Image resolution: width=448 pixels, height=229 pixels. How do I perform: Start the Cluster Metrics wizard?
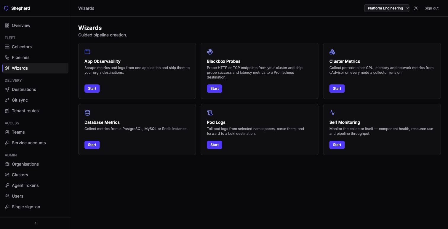[x=337, y=89]
